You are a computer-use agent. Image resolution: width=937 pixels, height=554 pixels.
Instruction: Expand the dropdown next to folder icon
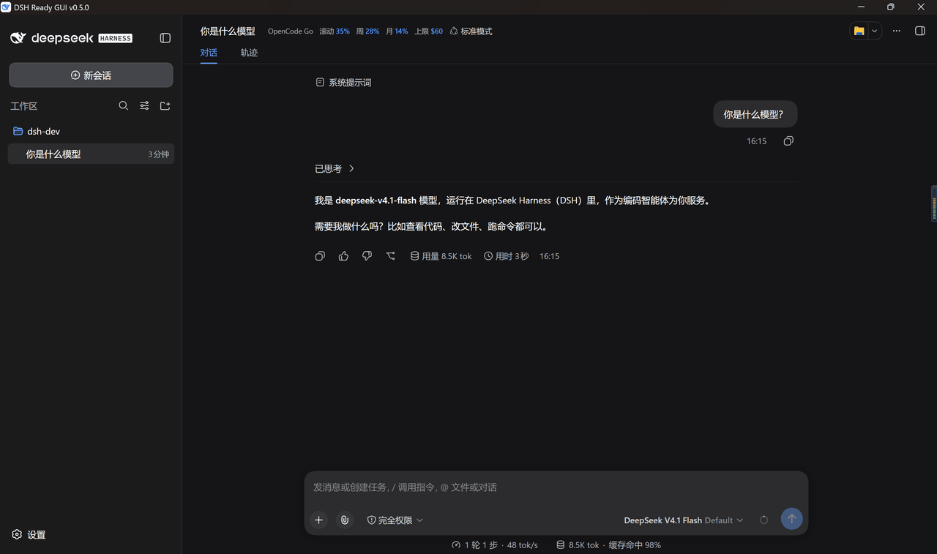pos(874,31)
